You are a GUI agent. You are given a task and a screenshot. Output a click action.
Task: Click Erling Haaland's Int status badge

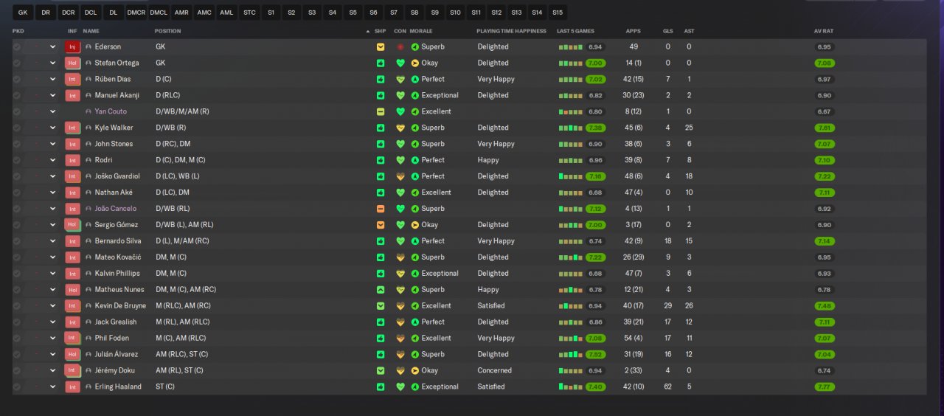(72, 386)
